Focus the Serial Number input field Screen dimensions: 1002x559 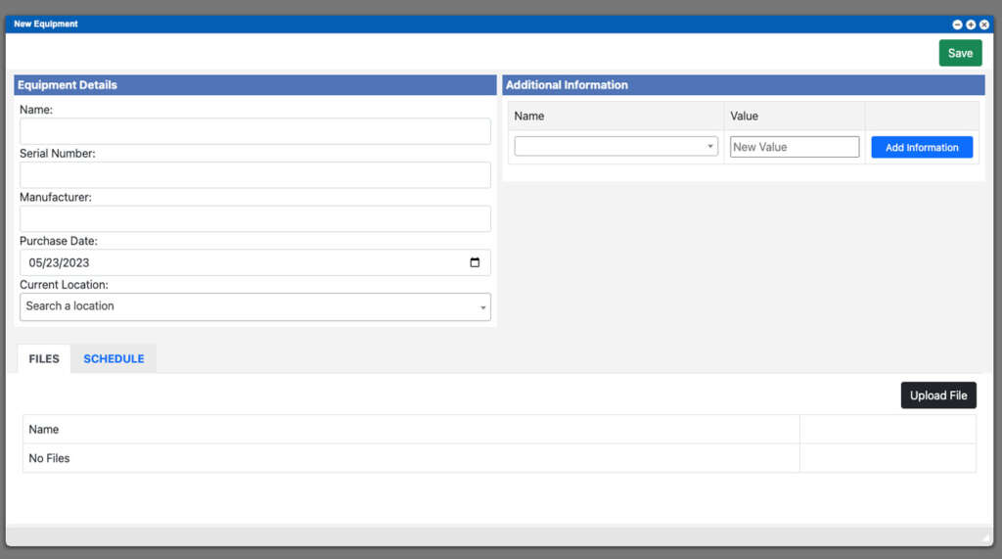255,174
